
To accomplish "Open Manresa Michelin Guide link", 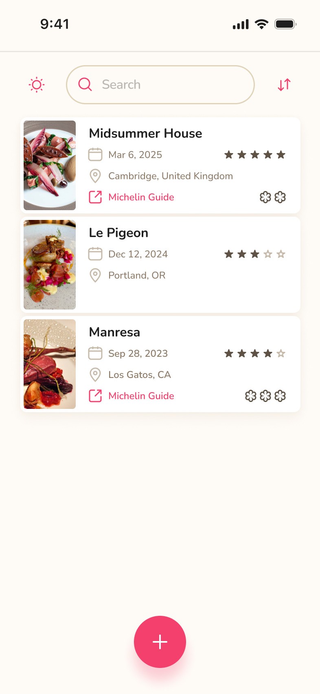I will pos(141,396).
